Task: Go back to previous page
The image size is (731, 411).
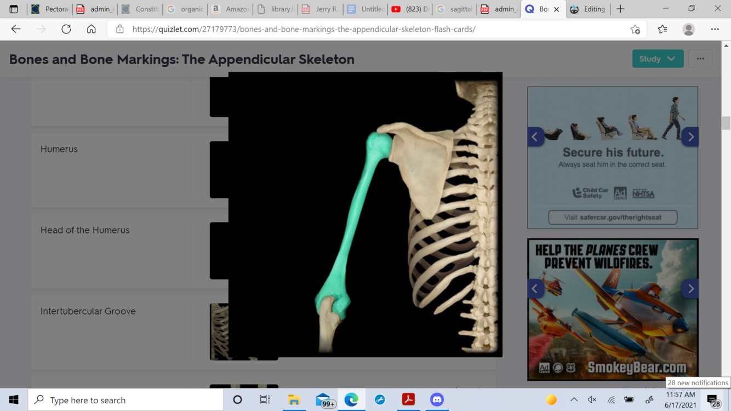Action: (x=16, y=29)
